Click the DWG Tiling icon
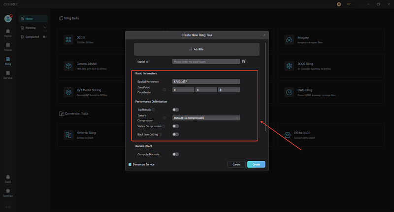 tap(289, 92)
